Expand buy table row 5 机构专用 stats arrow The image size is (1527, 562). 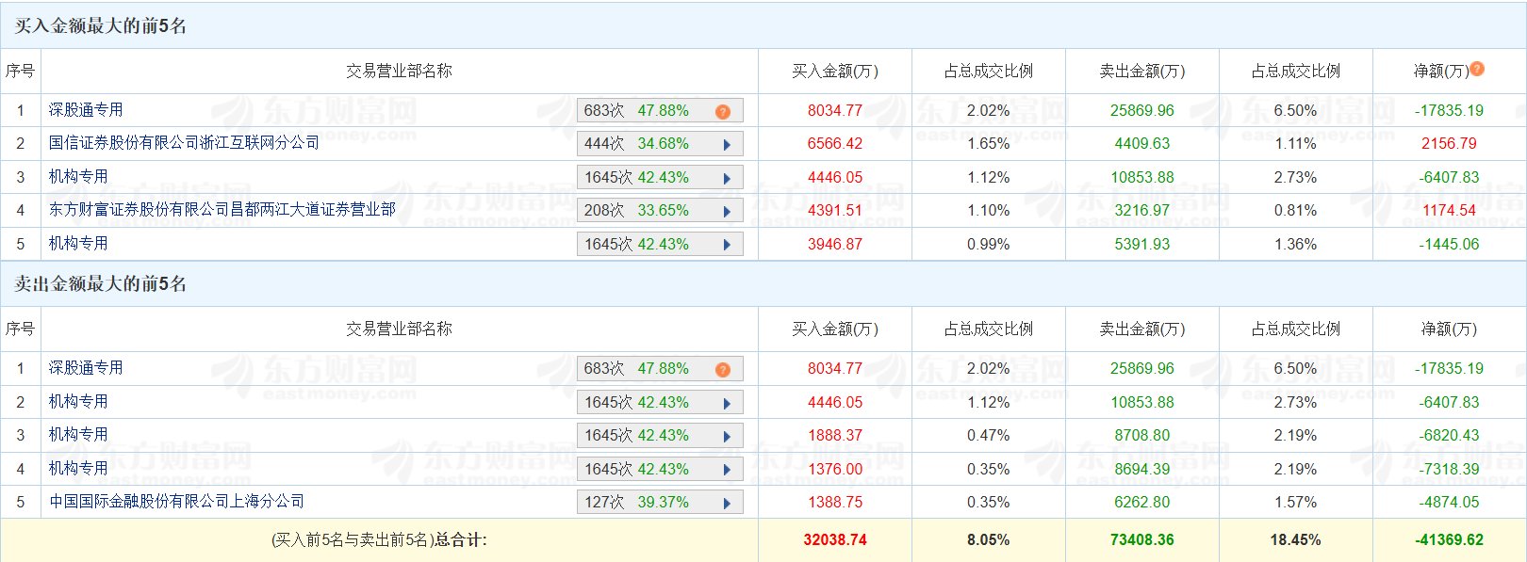727,245
